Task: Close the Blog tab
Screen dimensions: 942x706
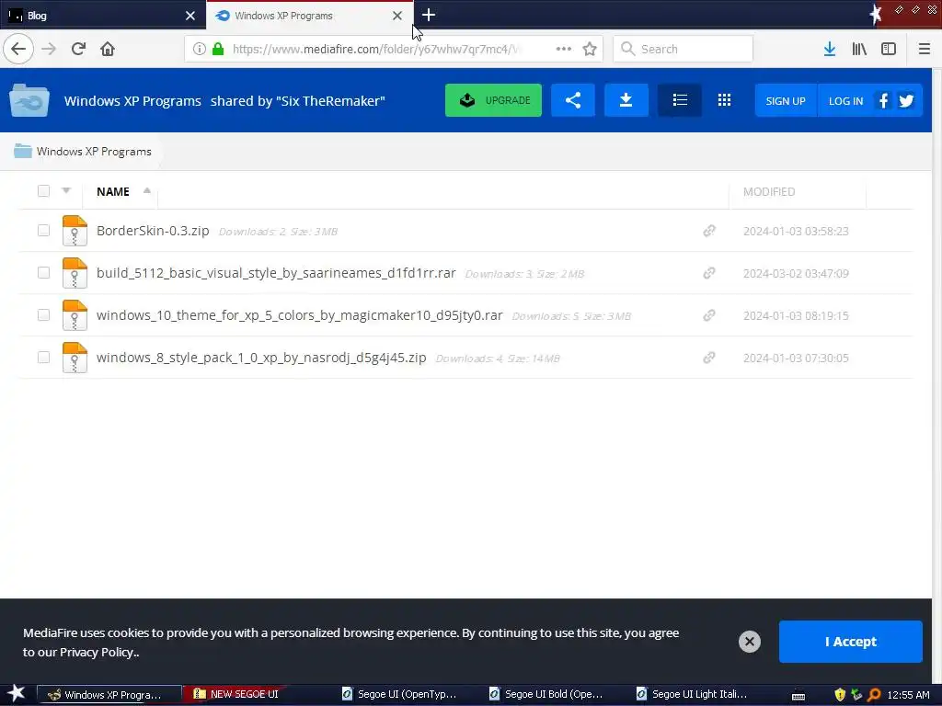Action: click(x=190, y=16)
